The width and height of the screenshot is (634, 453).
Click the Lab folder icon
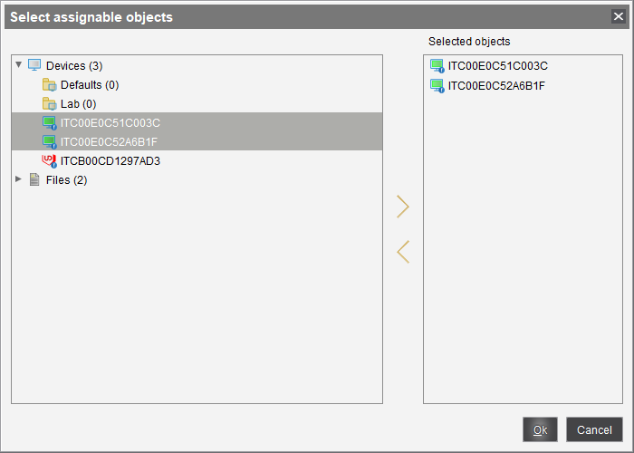pos(50,103)
